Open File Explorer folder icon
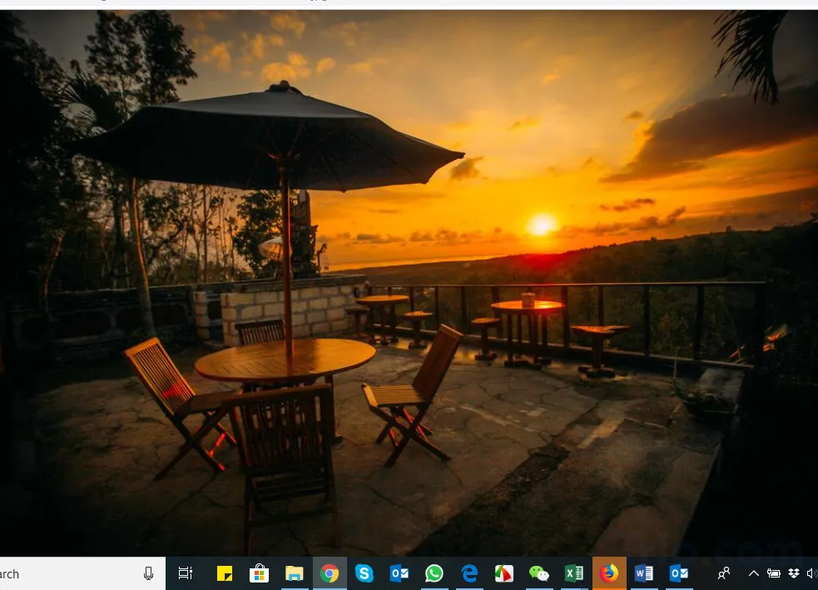Image resolution: width=818 pixels, height=590 pixels. click(295, 573)
